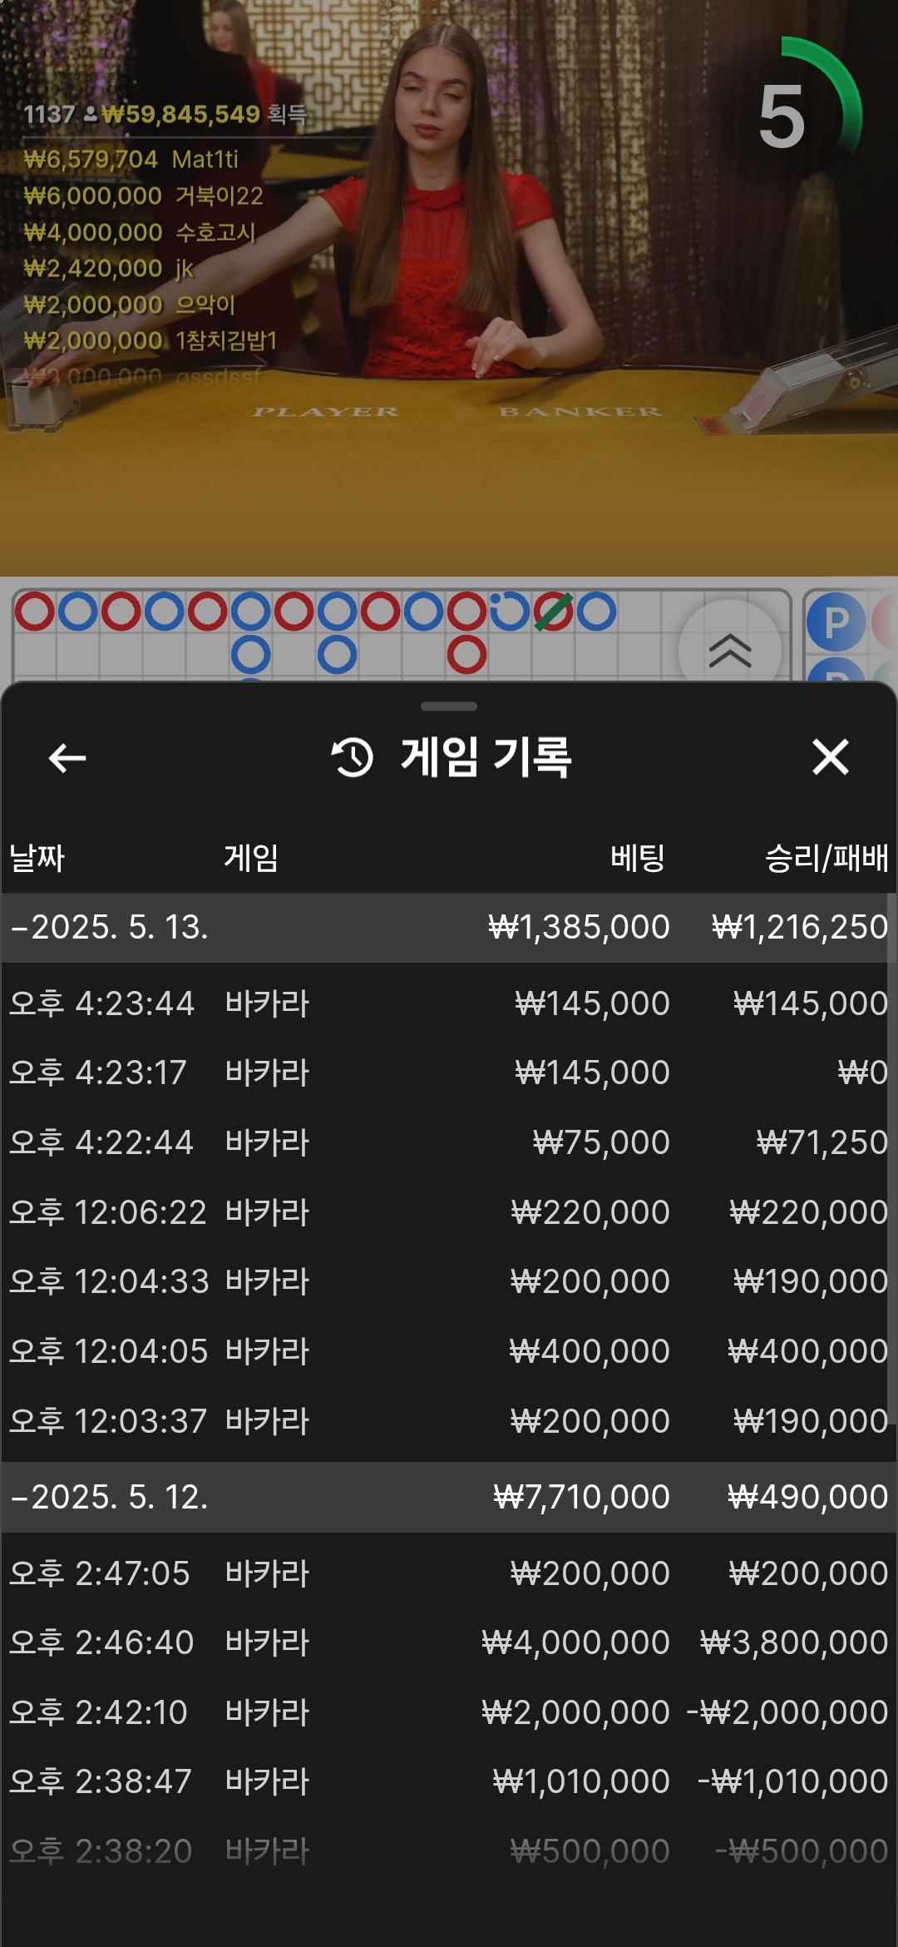Image resolution: width=898 pixels, height=1947 pixels.
Task: Expand the bead road scoreboard
Action: tap(729, 650)
